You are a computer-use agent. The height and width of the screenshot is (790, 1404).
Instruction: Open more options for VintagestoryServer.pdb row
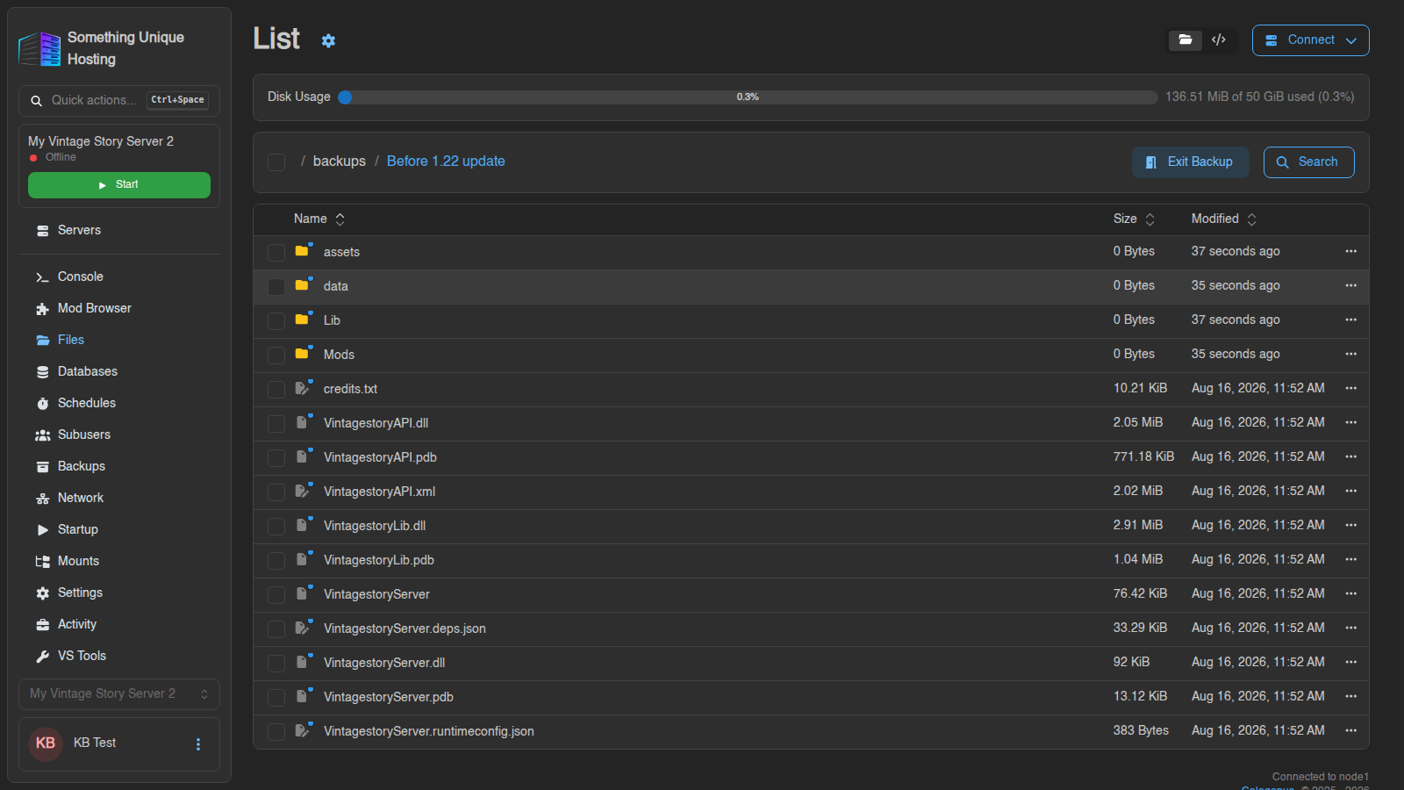click(1350, 696)
